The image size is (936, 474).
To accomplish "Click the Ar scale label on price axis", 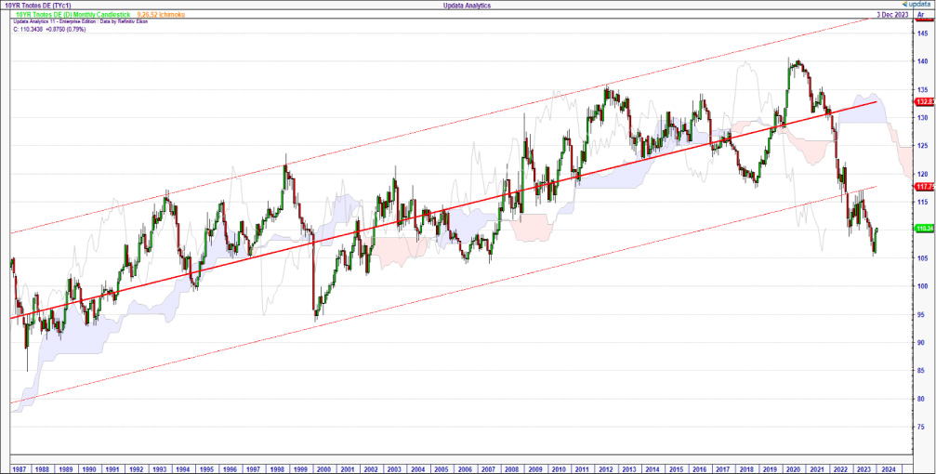I will point(920,16).
